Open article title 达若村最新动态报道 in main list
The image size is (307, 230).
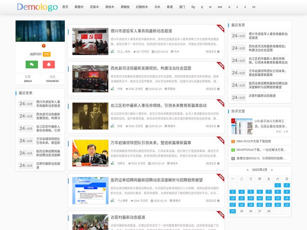tap(128, 217)
